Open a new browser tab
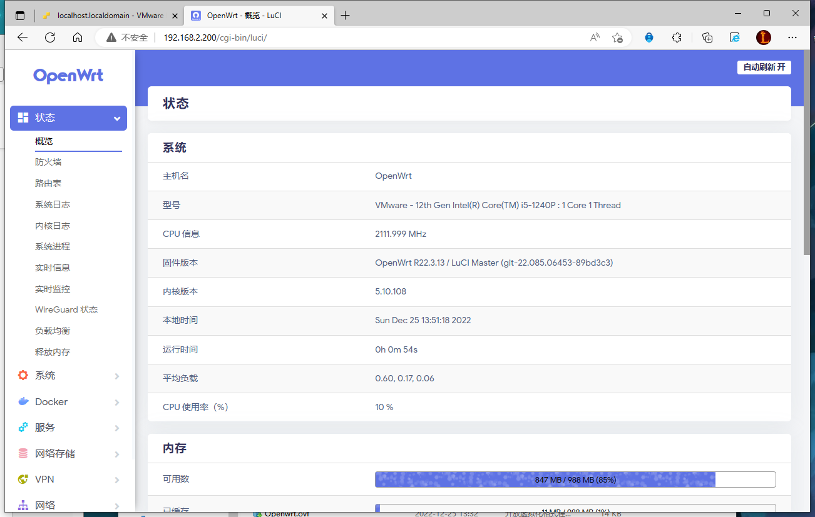The height and width of the screenshot is (517, 815). click(345, 16)
